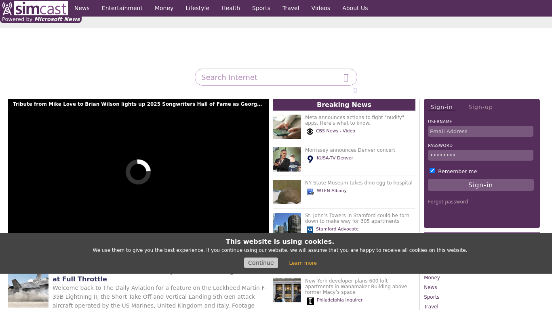Click the simcast logo
The image size is (552, 310).
(35, 8)
